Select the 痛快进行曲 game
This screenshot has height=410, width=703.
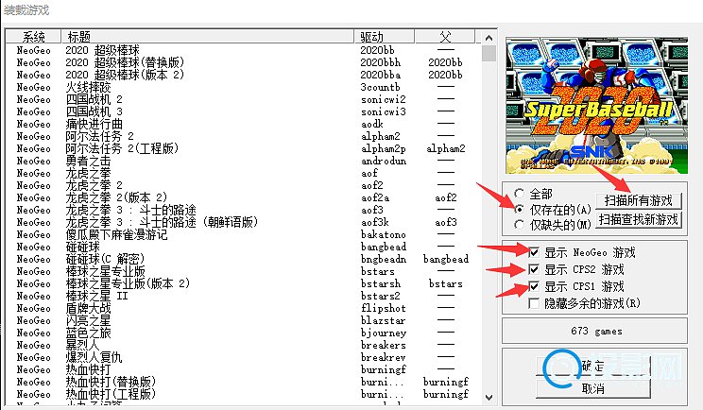(x=243, y=124)
